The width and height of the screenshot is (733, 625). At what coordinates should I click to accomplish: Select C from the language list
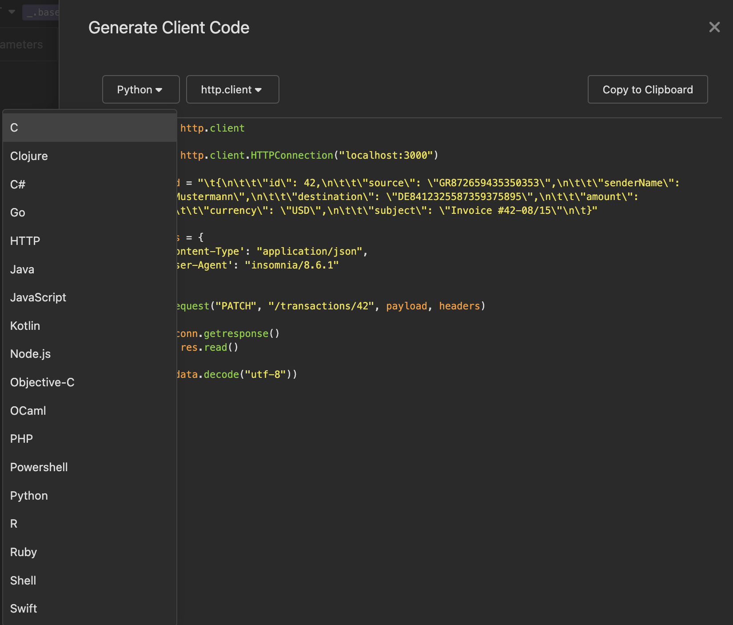point(90,128)
